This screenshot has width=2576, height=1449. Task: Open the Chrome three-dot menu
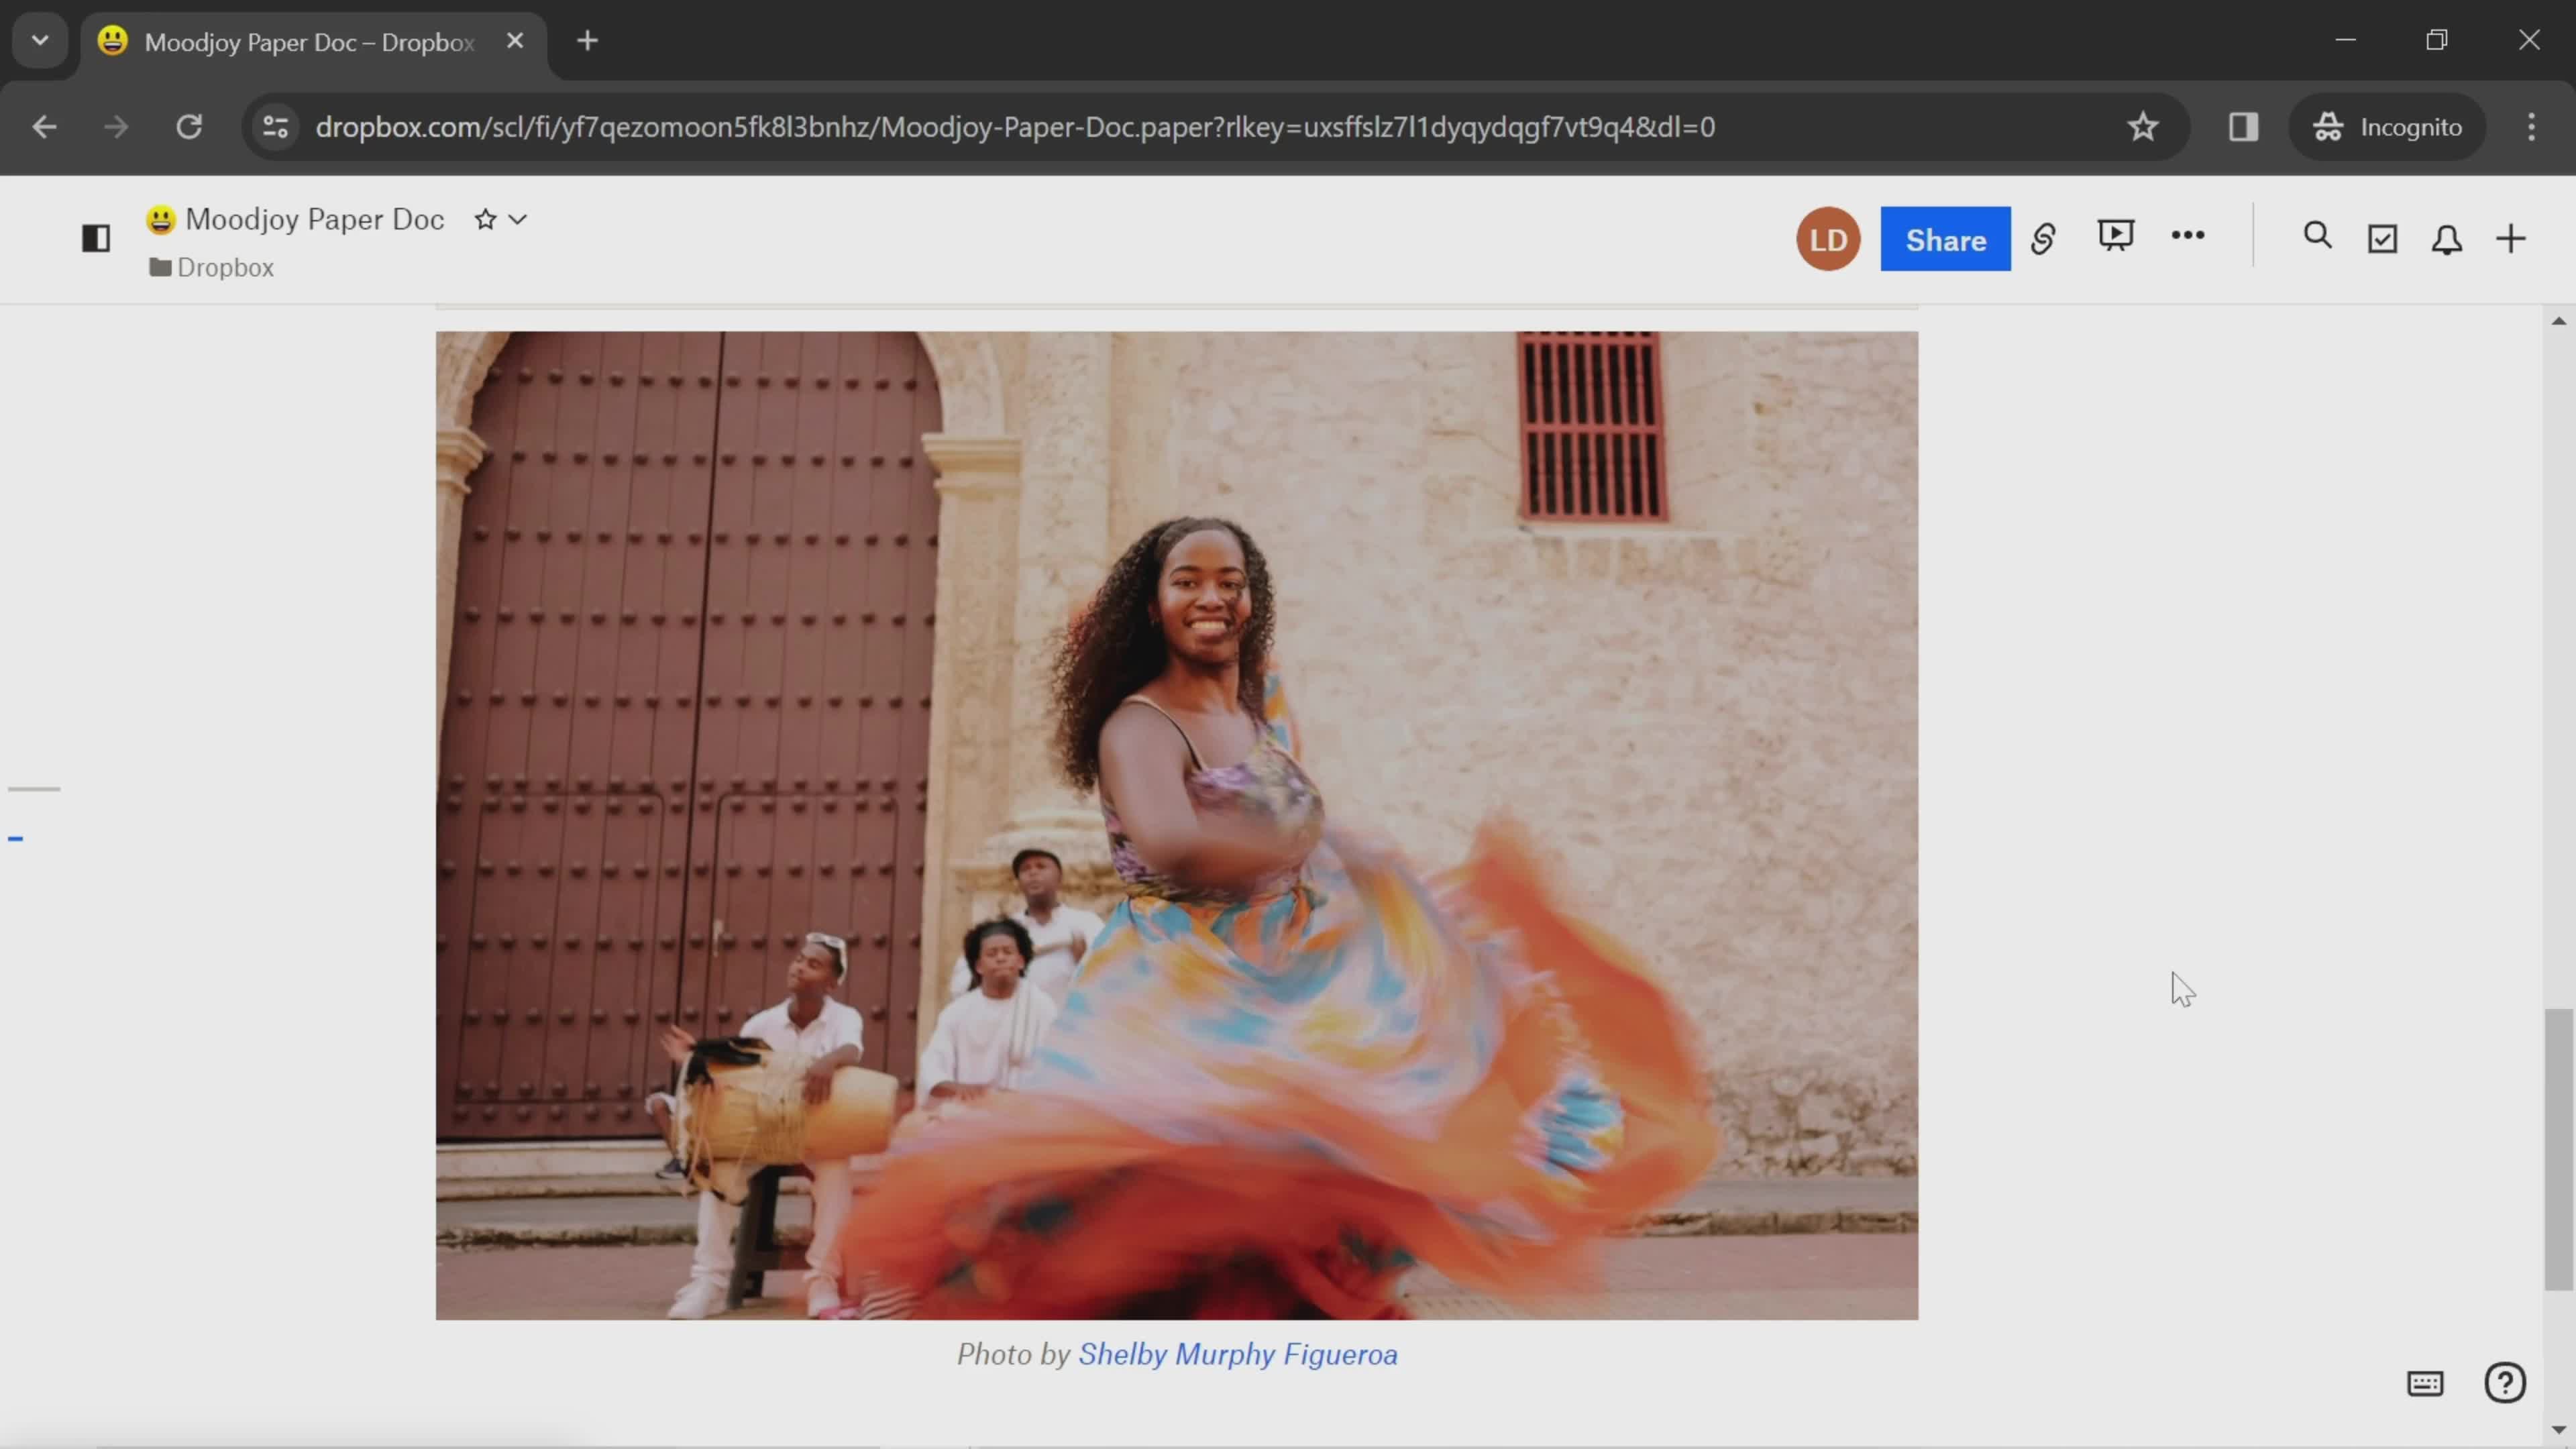(2532, 127)
